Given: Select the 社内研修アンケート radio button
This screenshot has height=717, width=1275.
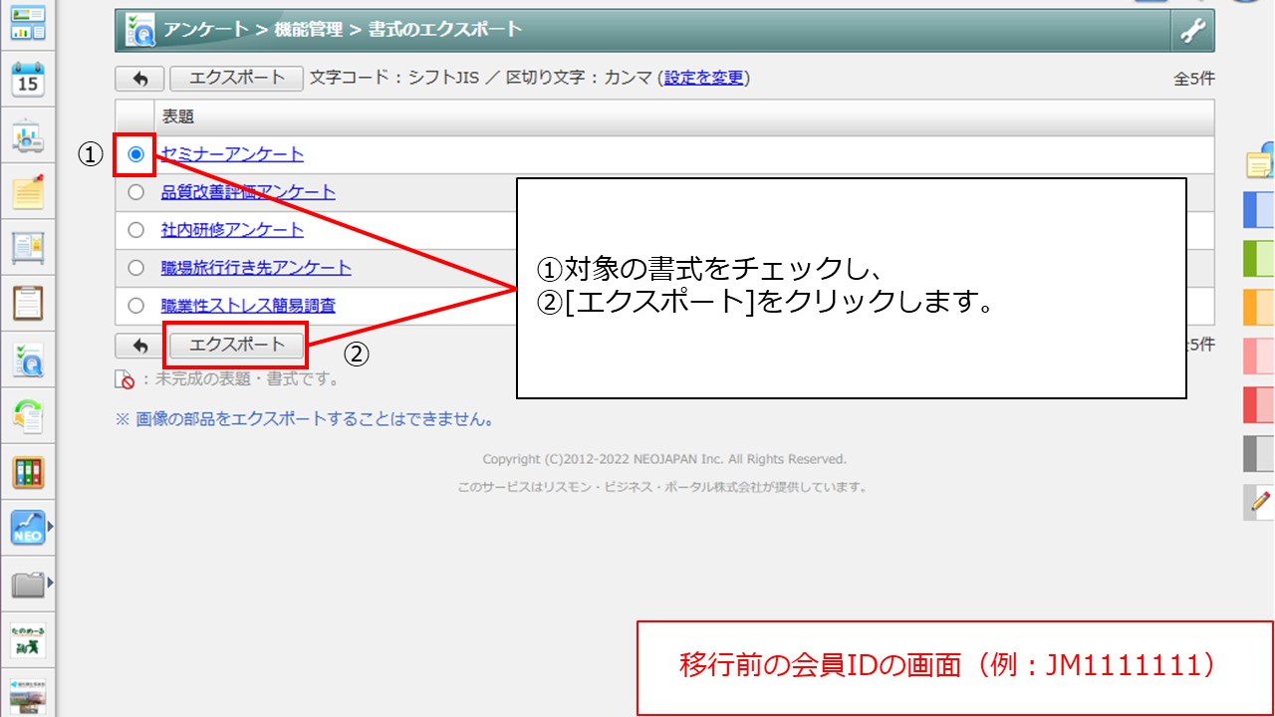Looking at the screenshot, I should [136, 230].
